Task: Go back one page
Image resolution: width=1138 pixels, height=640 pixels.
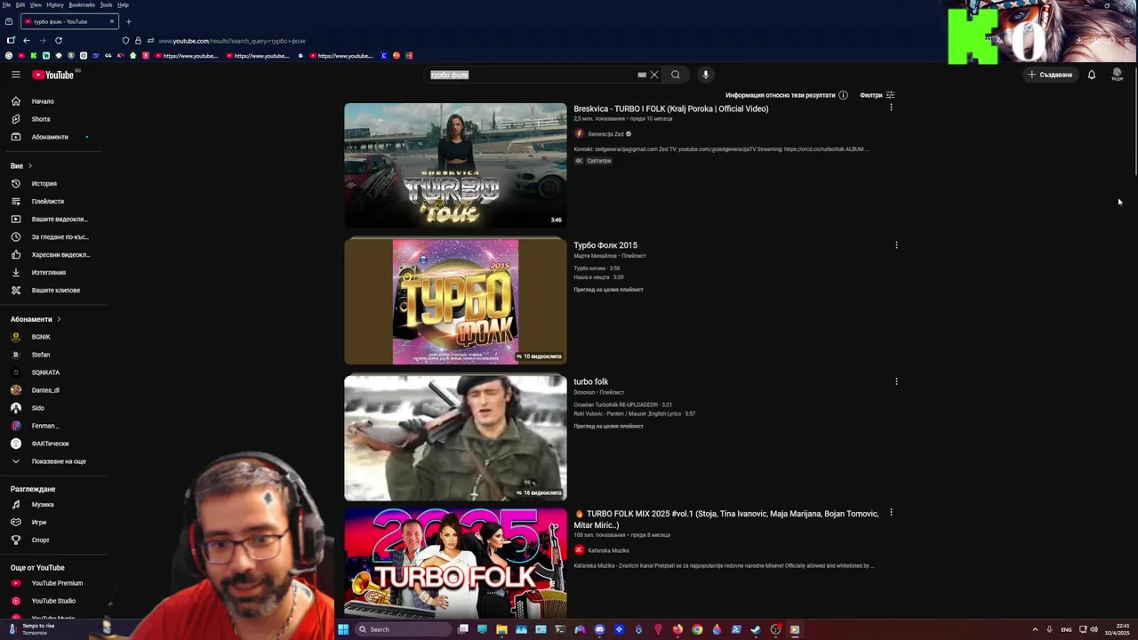Action: coord(27,40)
